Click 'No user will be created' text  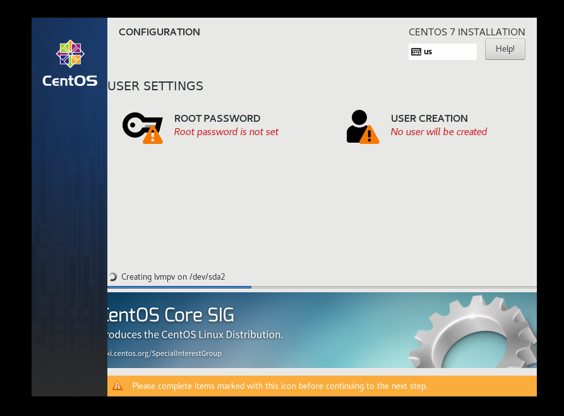[x=439, y=132]
